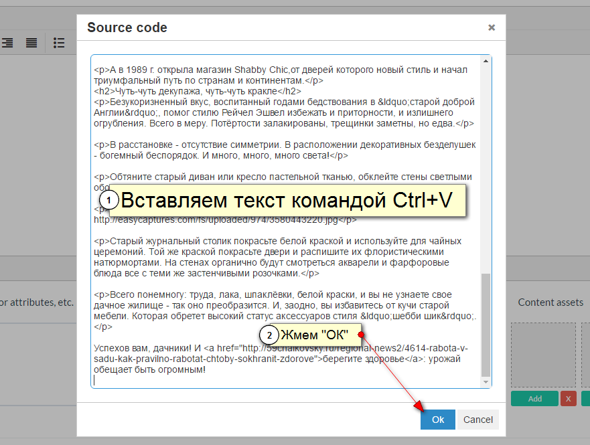Toggle the bullet list icon
The width and height of the screenshot is (590, 445).
(x=59, y=43)
